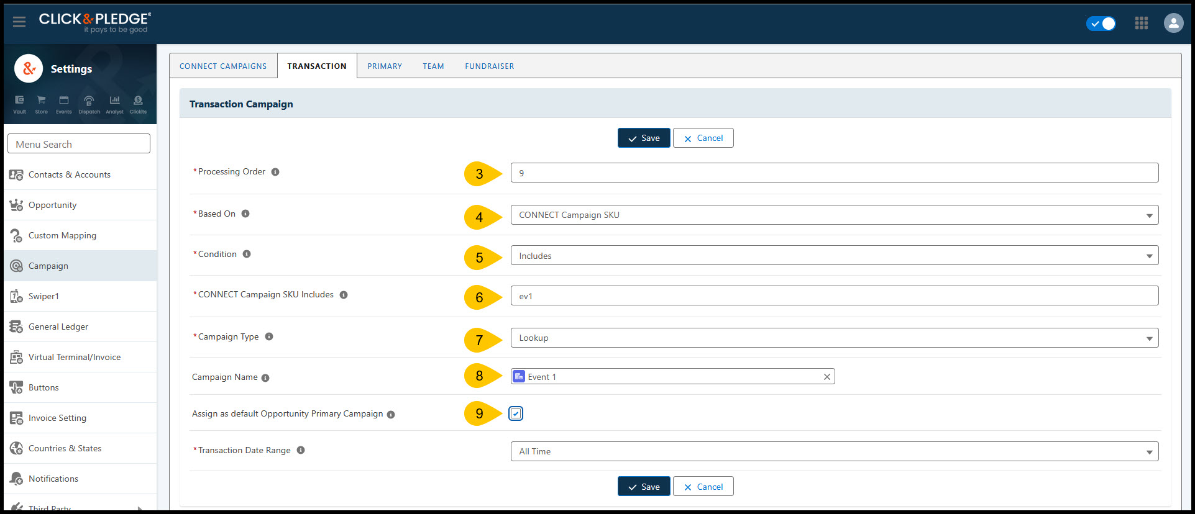Image resolution: width=1195 pixels, height=514 pixels.
Task: Open Buttons settings
Action: pos(80,387)
